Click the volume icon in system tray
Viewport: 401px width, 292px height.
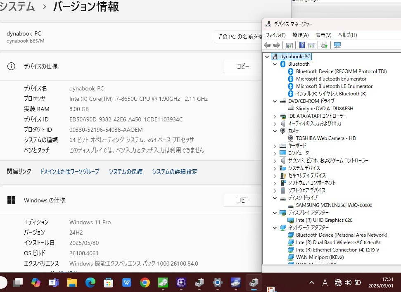[348, 283]
